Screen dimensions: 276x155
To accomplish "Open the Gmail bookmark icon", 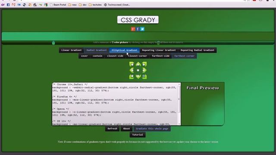I will [x=13, y=5].
